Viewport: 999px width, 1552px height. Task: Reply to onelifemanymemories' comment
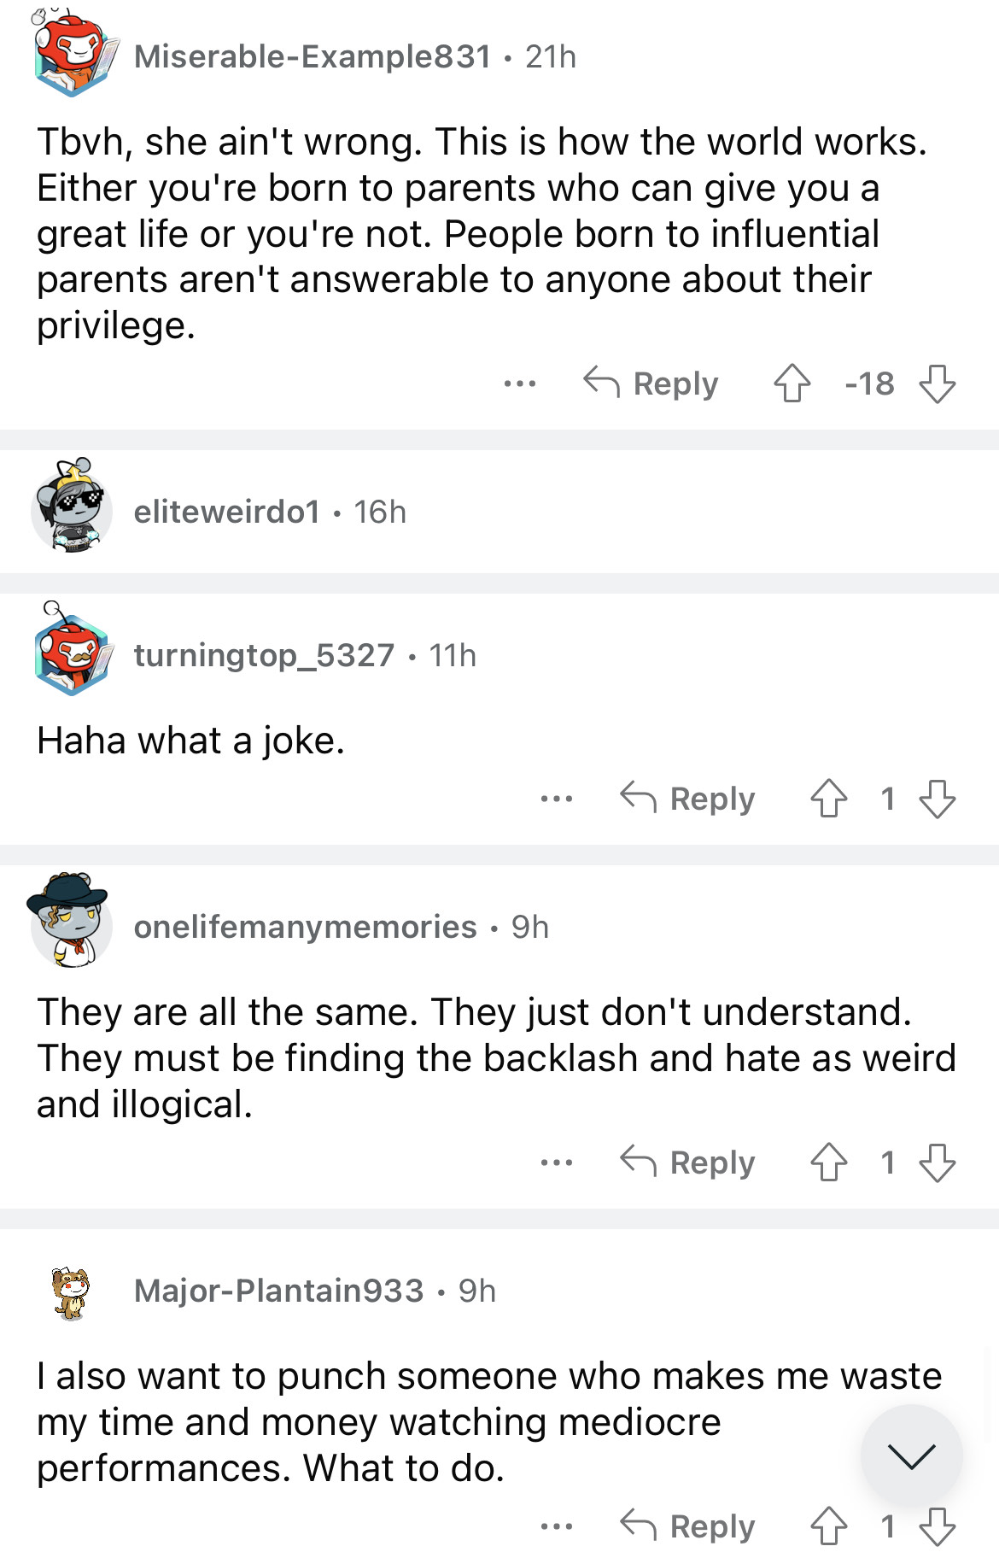point(688,1163)
